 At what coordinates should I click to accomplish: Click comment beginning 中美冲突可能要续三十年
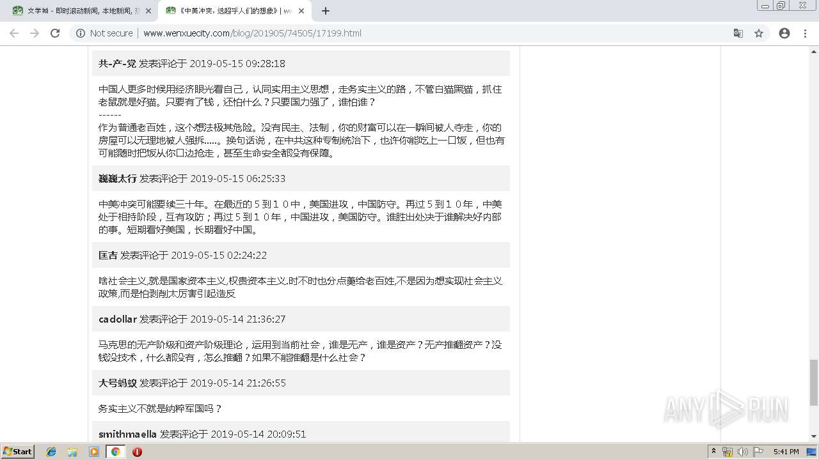point(300,217)
